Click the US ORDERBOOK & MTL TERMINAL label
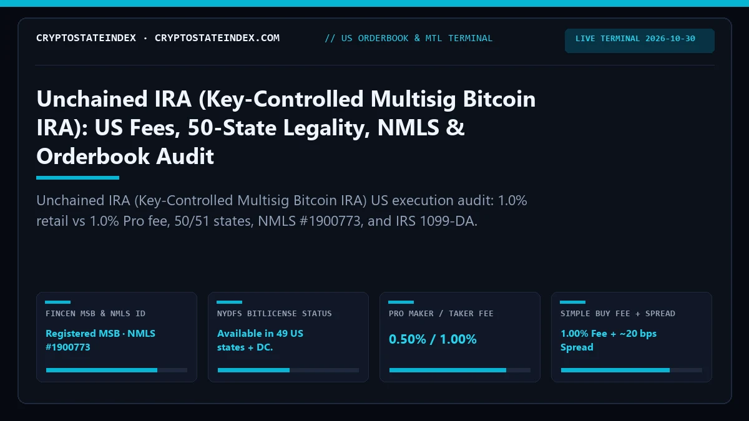Viewport: 749px width, 421px height. pos(409,38)
